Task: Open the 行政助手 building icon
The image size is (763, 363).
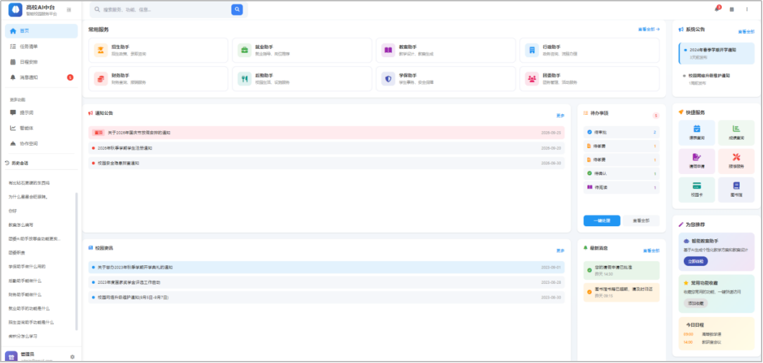Action: pos(532,49)
